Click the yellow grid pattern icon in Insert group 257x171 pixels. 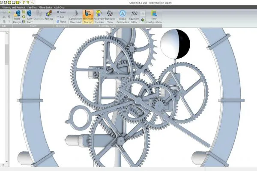point(24,12)
